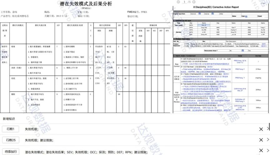Click the Recurrence Issue ? label
This screenshot has width=270, height=155.
(x=211, y=51)
